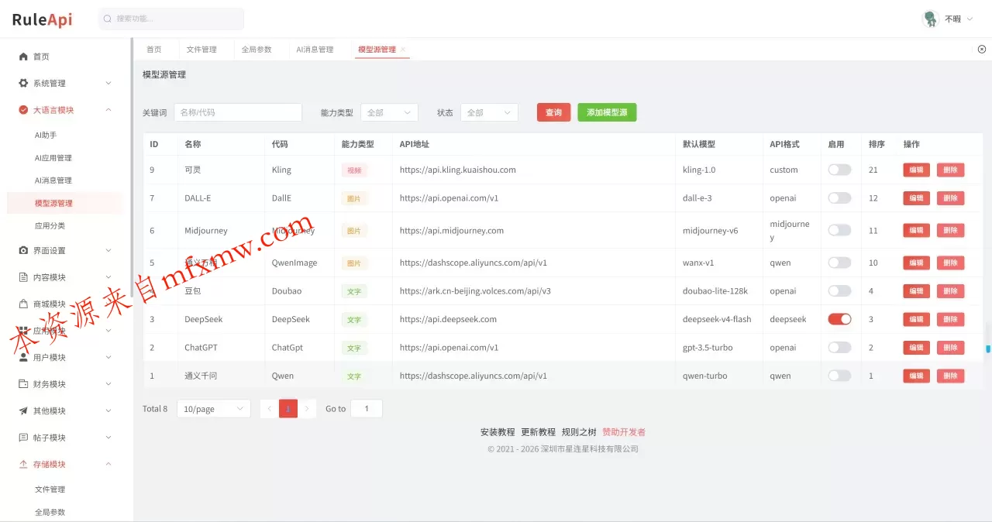992x522 pixels.
Task: Expand the 系统管理 menu chevron
Action: 108,83
